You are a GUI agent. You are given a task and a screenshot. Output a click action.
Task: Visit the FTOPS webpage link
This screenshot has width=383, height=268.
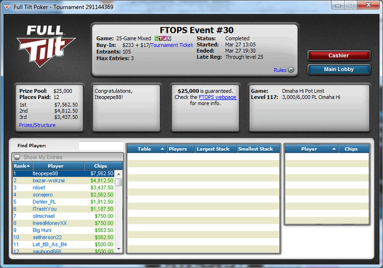(x=217, y=97)
